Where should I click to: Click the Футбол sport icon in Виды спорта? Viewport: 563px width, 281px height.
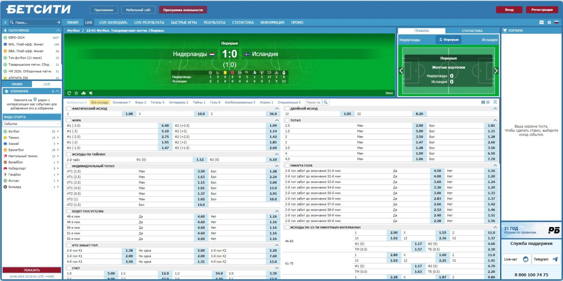click(x=5, y=132)
